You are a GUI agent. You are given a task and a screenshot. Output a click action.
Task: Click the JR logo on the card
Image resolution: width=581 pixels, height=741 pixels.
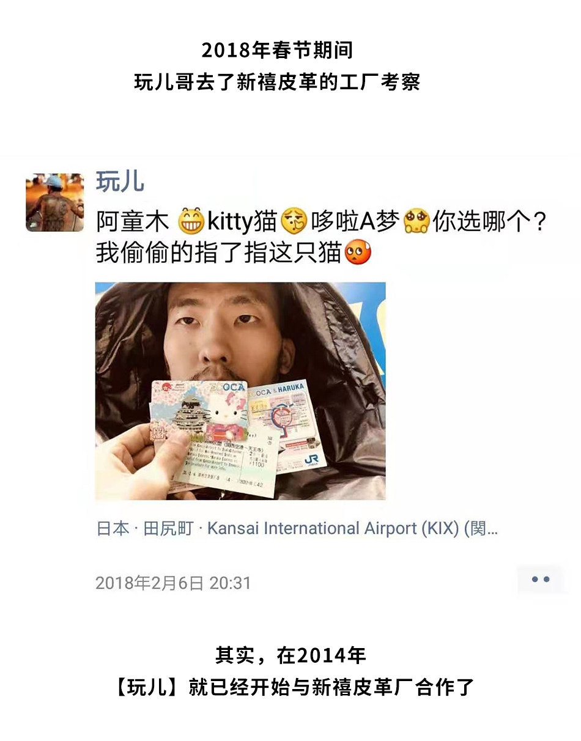[x=311, y=460]
